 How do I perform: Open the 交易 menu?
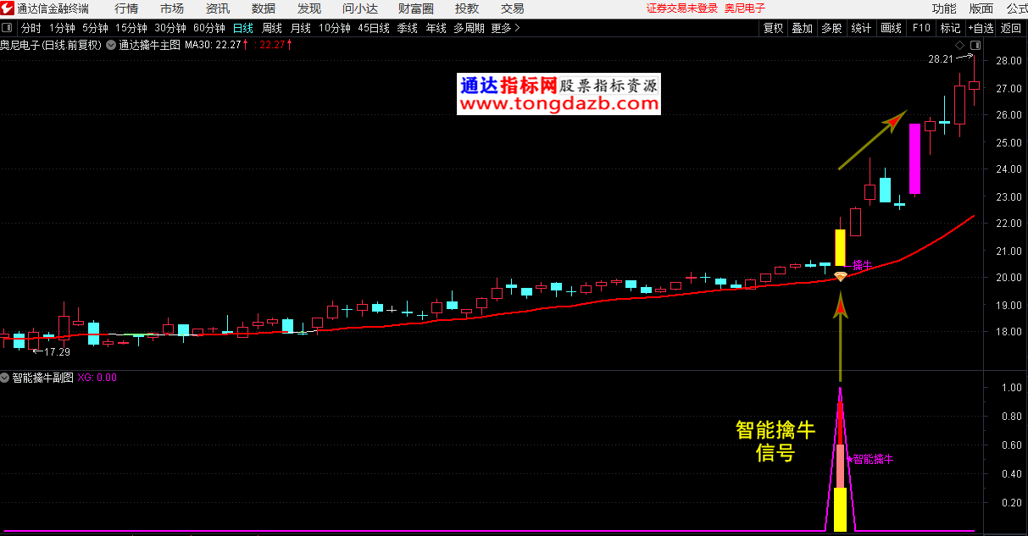512,8
